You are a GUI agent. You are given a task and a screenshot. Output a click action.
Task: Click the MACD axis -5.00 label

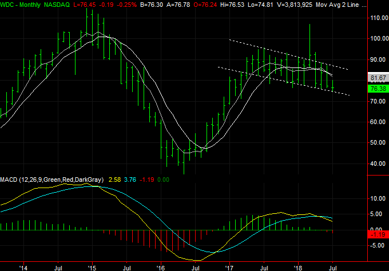(x=378, y=245)
